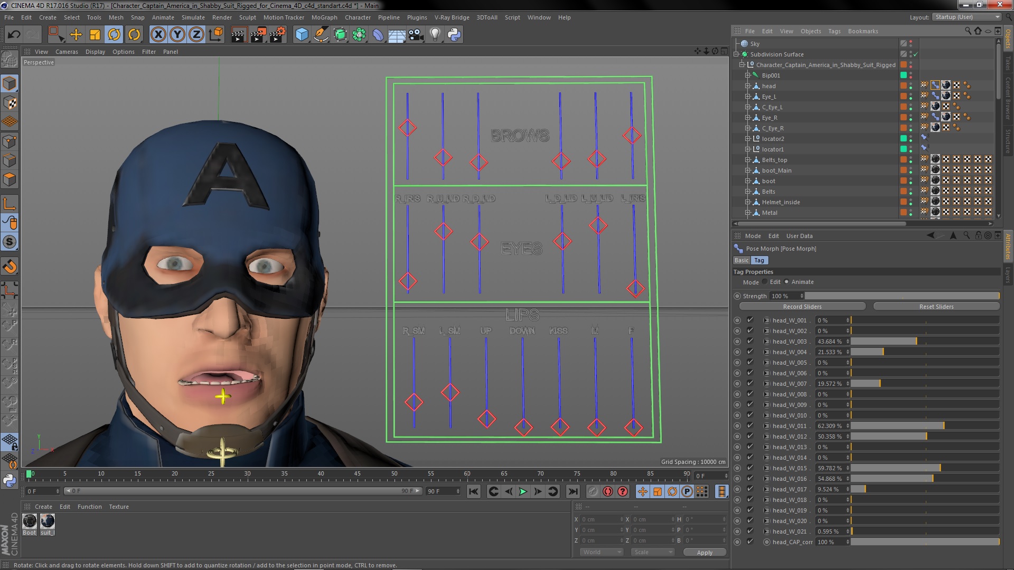Adjust head_W_003 morph slider
Image resolution: width=1014 pixels, height=570 pixels.
click(925, 341)
